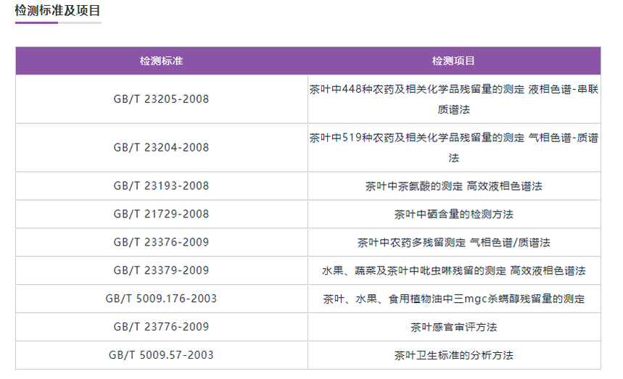Select 茶叶中茶氨酸的测定 高效液相色谱法 text
This screenshot has height=379, width=623.
click(454, 186)
